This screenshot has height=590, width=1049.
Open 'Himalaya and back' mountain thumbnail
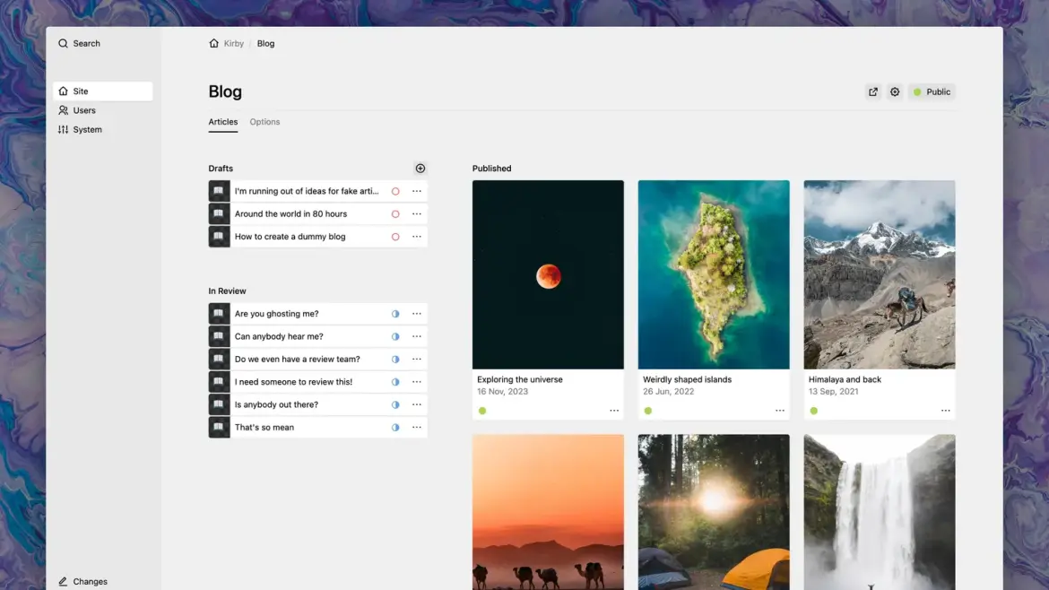click(880, 274)
